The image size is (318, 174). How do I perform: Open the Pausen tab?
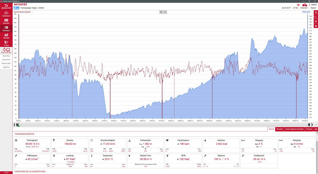coord(309,129)
